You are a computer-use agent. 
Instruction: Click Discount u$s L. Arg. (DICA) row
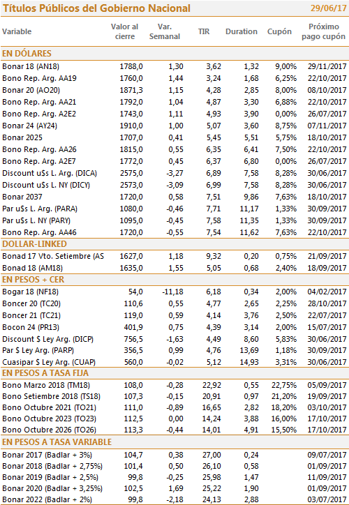click(x=174, y=173)
